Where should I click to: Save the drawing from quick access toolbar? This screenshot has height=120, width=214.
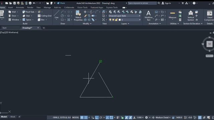(x=14, y=3)
